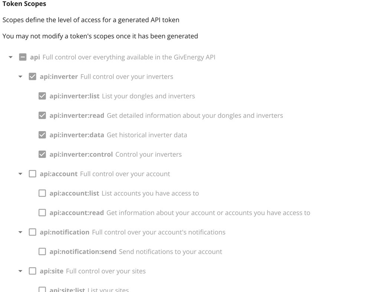Image resolution: width=380 pixels, height=292 pixels.
Task: Uncheck the api:inverter:read scope
Action: (x=42, y=115)
